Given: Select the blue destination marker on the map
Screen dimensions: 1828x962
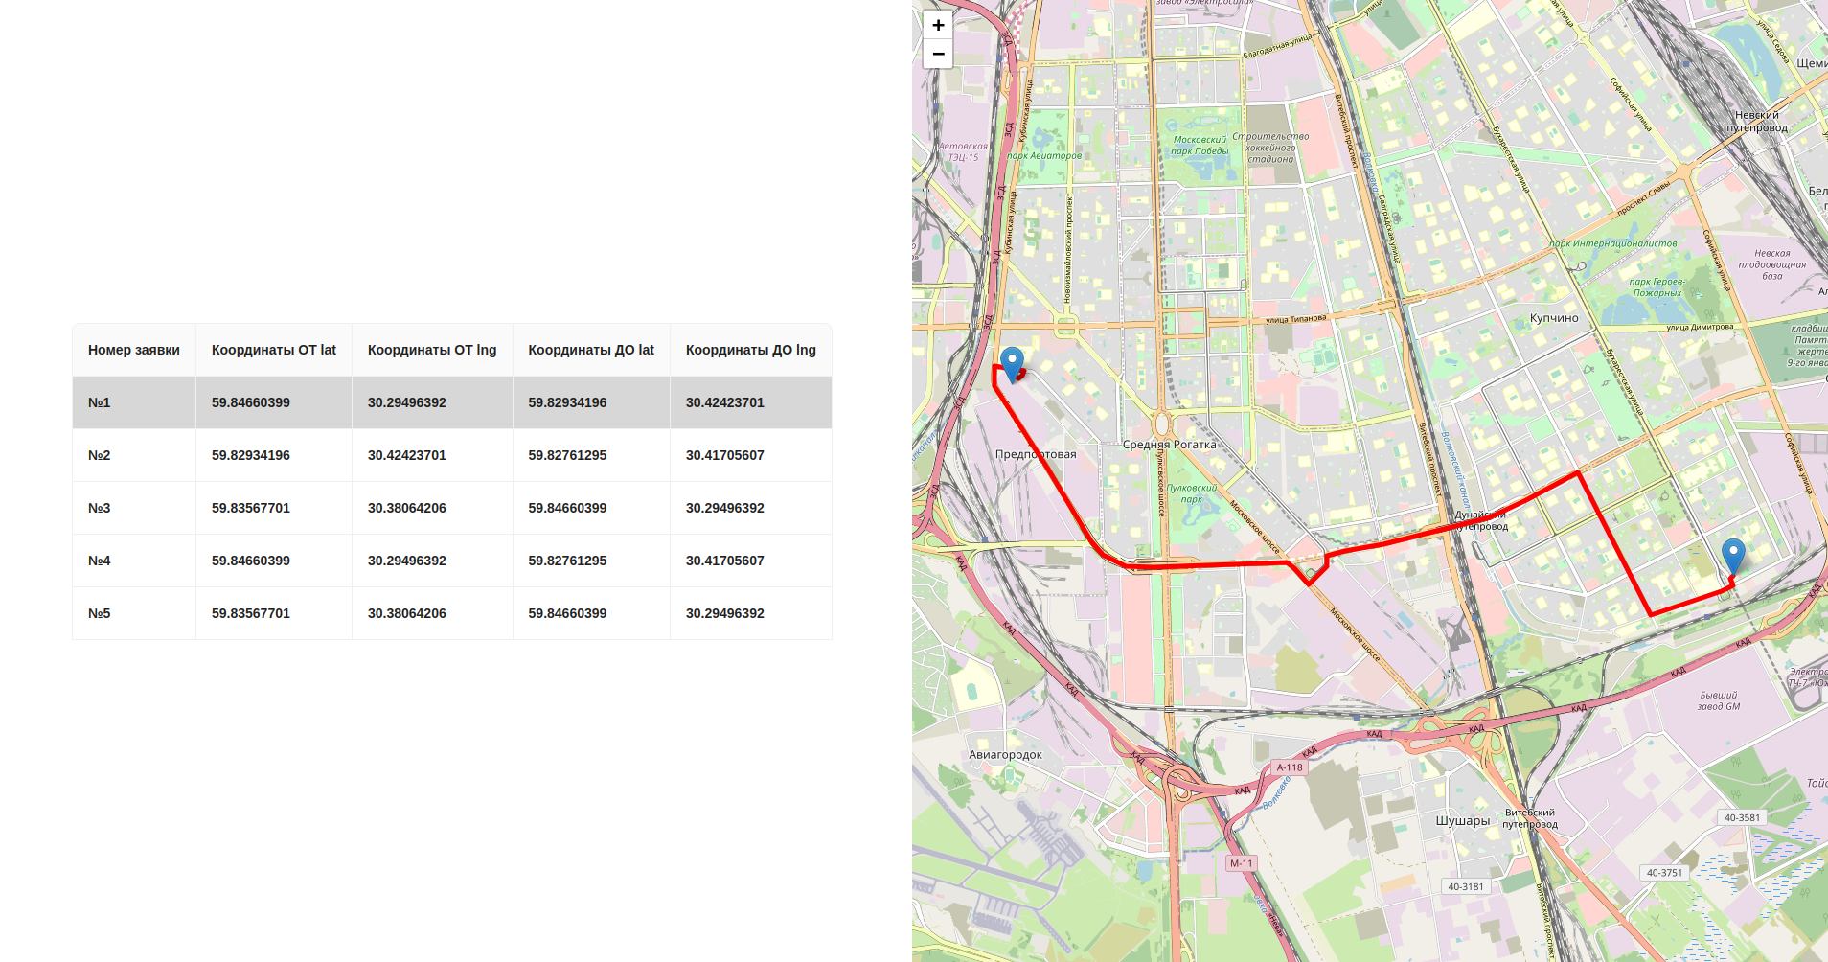Looking at the screenshot, I should pyautogui.click(x=1733, y=554).
